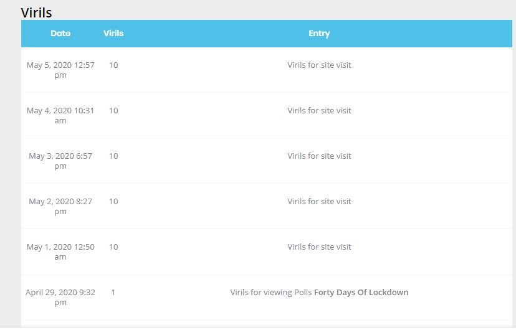516x330 pixels.
Task: Click the 1 viril value for April 29
Action: coord(113,292)
